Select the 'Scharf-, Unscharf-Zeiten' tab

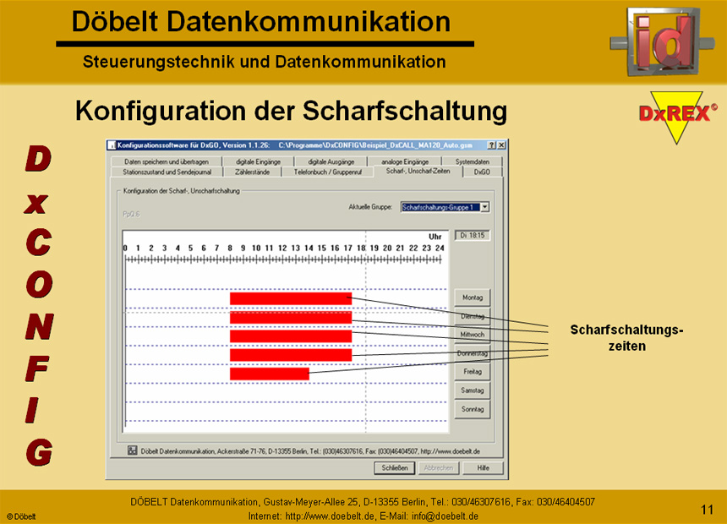tap(418, 171)
